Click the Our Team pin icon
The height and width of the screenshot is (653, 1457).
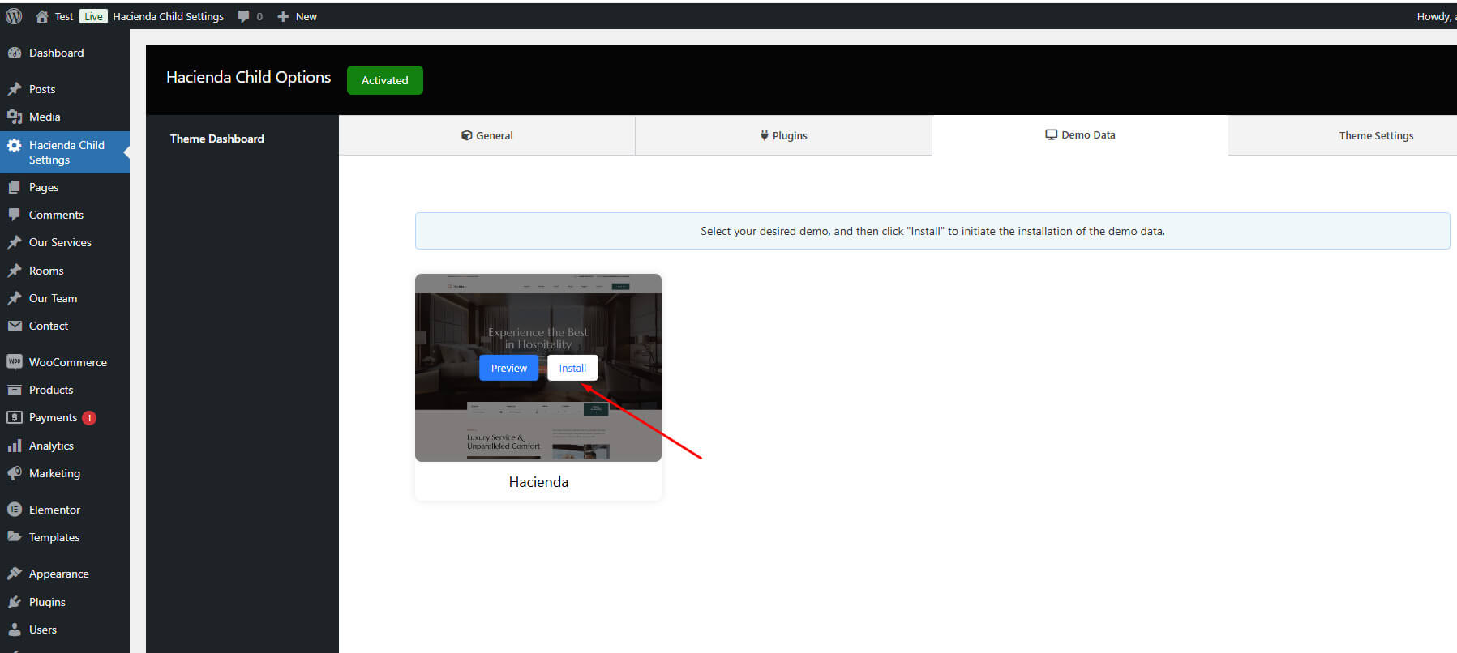click(x=15, y=298)
